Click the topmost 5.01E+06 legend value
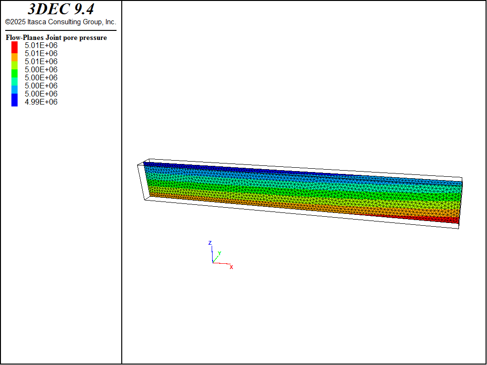 coord(41,46)
